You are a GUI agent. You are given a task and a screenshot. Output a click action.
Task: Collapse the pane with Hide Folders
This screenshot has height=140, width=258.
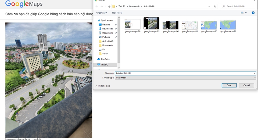point(102,86)
